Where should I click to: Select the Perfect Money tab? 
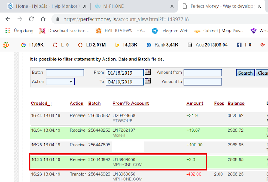[x=222, y=6]
